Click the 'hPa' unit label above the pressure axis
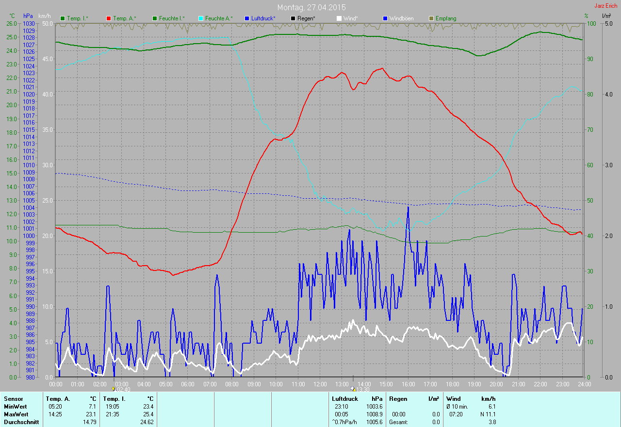Image resolution: width=621 pixels, height=427 pixels. pyautogui.click(x=28, y=16)
